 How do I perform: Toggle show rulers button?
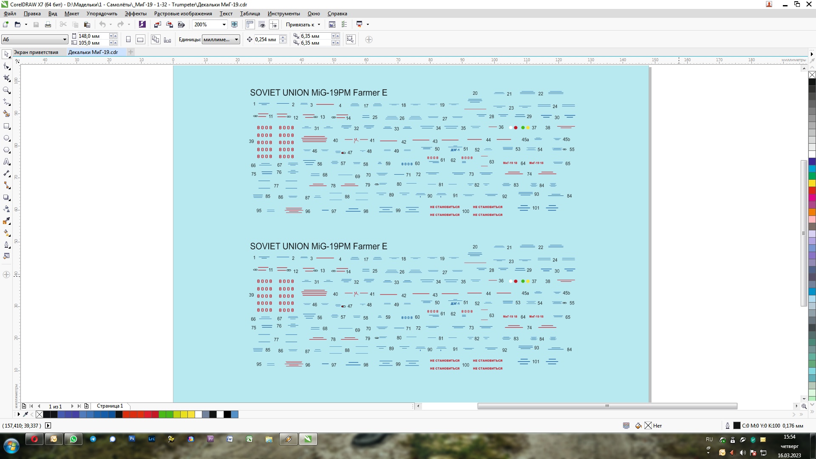coord(250,25)
